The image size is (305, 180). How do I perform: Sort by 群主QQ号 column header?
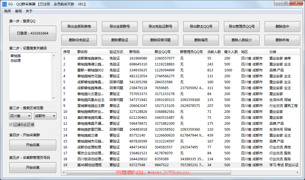[x=166, y=52]
